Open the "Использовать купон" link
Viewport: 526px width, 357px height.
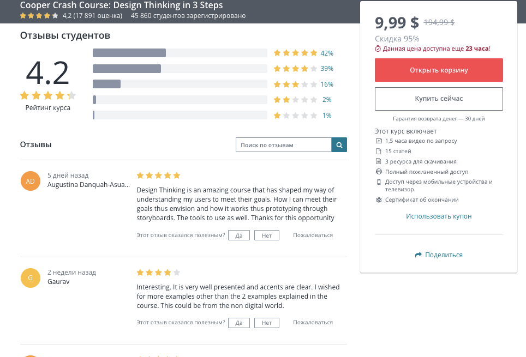pos(439,216)
